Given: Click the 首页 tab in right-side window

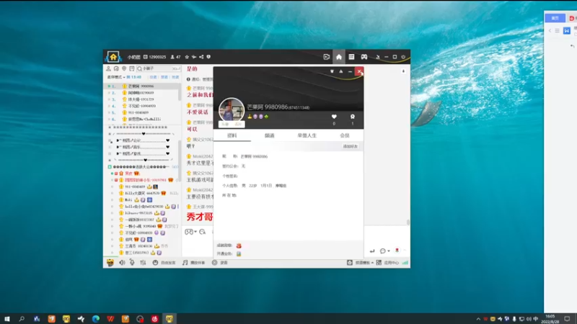Looking at the screenshot, I should click(555, 18).
